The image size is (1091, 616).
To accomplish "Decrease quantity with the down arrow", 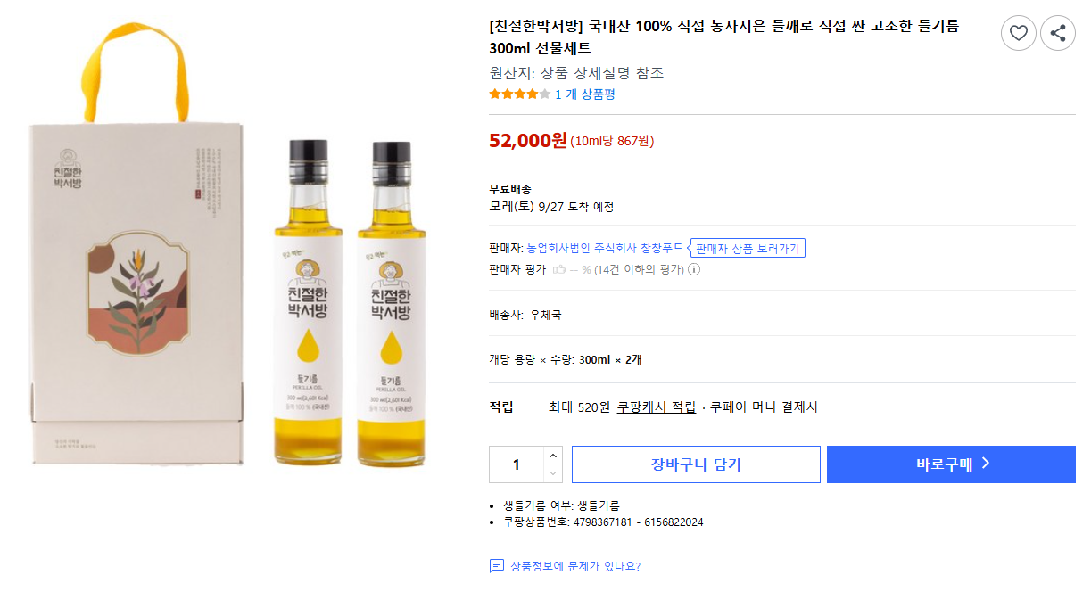I will pos(552,473).
